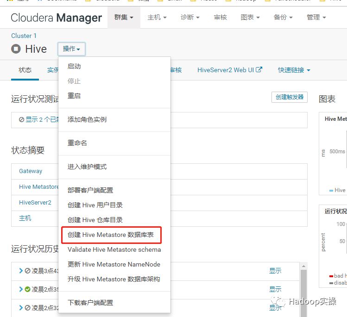Click disabled icon on 凌晨2点32 row
Screen dimensions: 347x317
pos(27,307)
